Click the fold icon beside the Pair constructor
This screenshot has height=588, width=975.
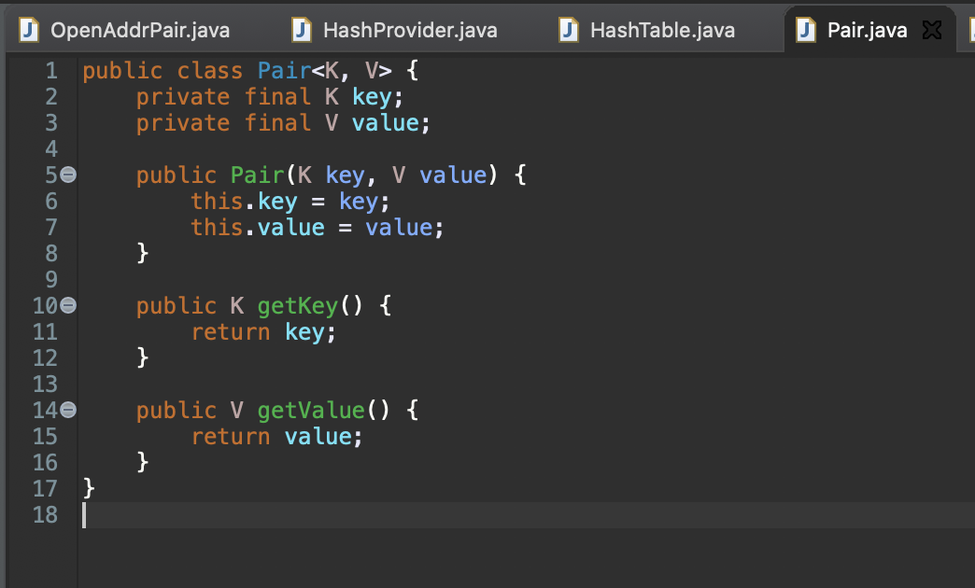tap(69, 174)
